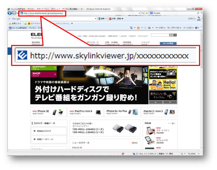
Task: Open the お気に入り favorites star button
Action: [x=15, y=24]
